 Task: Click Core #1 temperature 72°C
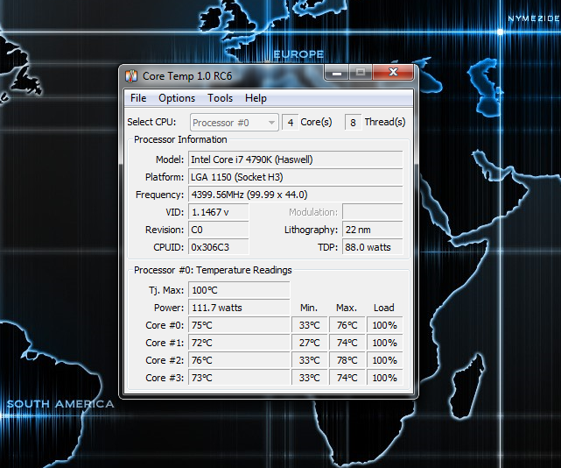(x=239, y=343)
